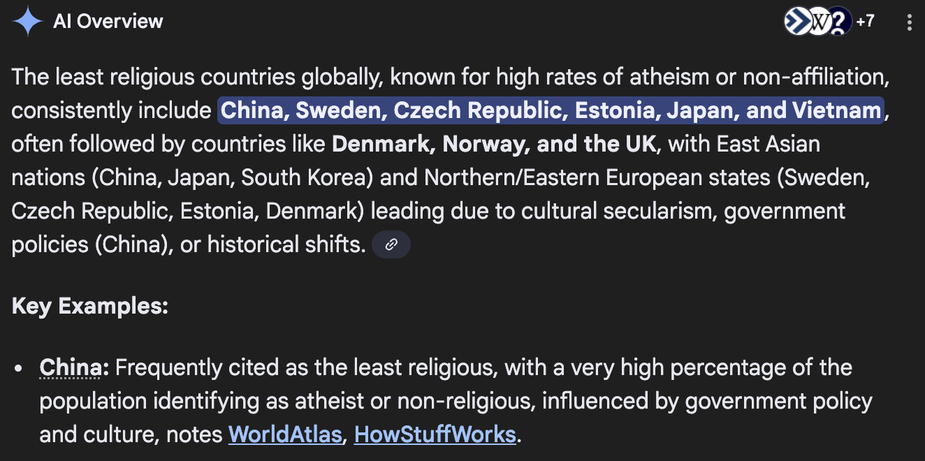The image size is (925, 461).
Task: Open the three-dot more options menu
Action: pyautogui.click(x=909, y=22)
